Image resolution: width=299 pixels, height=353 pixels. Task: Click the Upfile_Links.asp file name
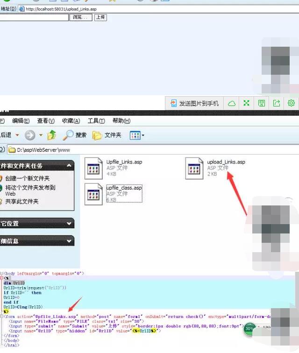pos(124,162)
